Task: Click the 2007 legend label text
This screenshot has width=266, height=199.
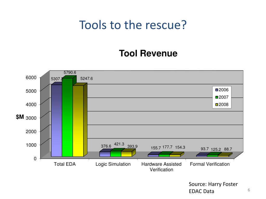Action: click(224, 97)
